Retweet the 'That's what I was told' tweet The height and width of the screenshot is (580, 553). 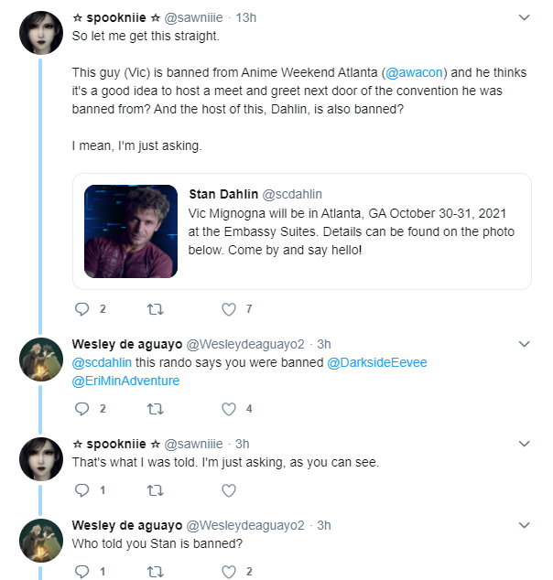coord(155,490)
